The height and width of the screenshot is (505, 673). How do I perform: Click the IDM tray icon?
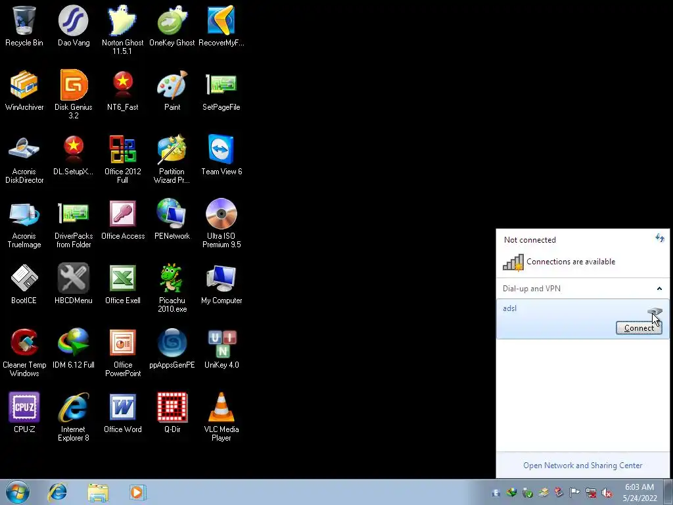[511, 493]
